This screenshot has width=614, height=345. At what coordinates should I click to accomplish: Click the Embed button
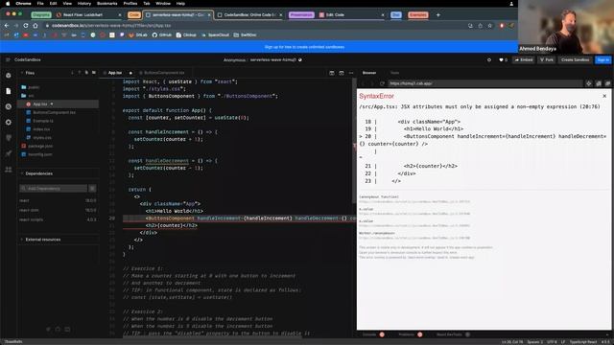pyautogui.click(x=524, y=59)
